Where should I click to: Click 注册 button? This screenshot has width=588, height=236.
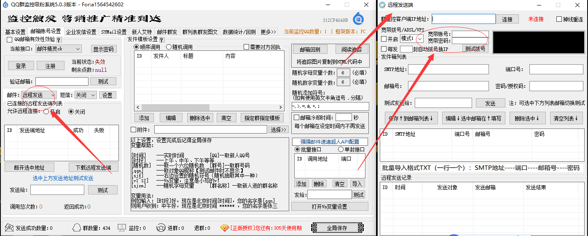[51, 66]
